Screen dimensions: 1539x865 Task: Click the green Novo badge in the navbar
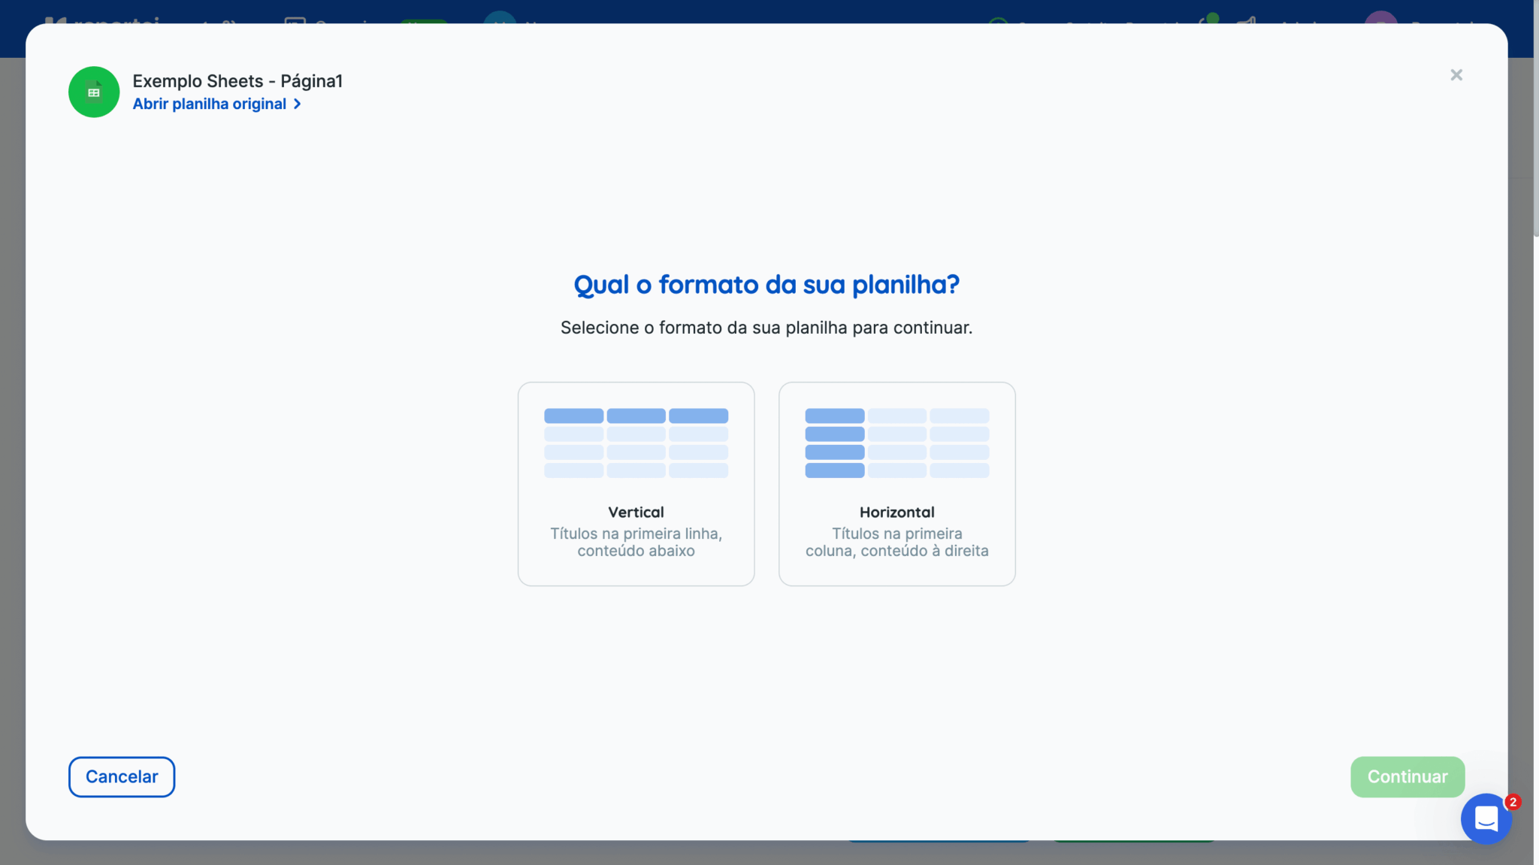425,25
